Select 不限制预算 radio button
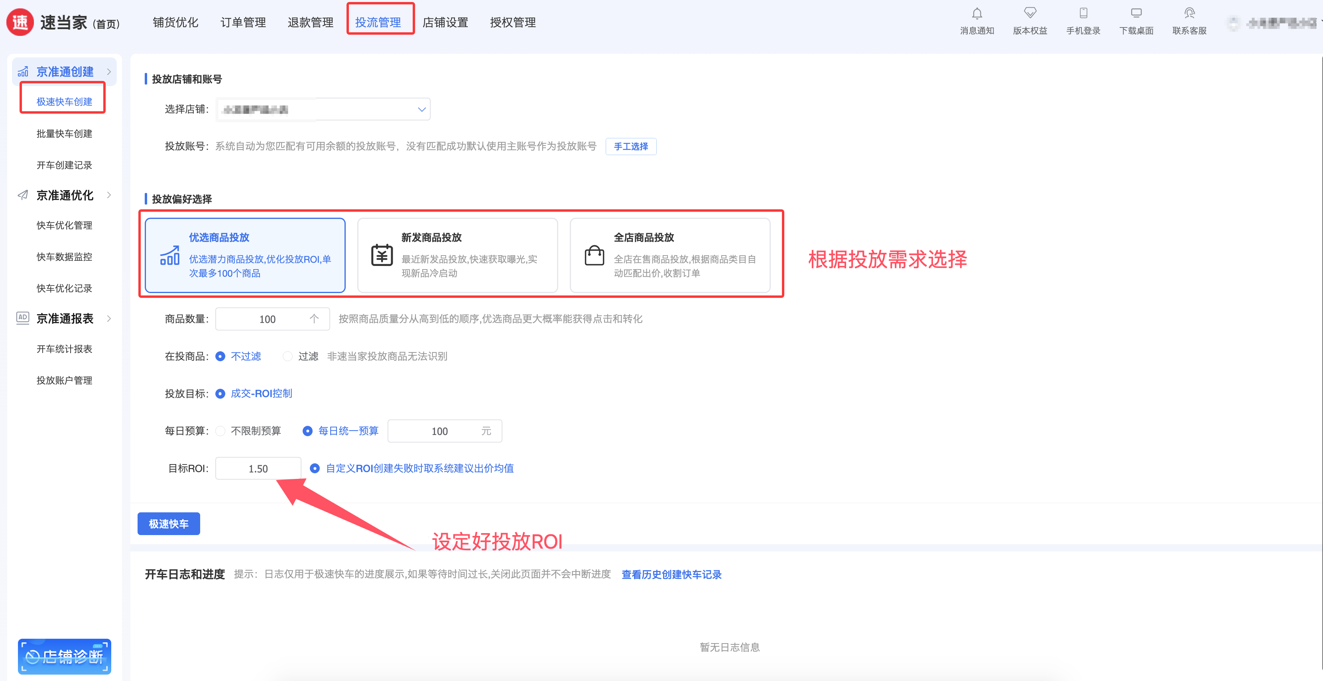1323x681 pixels. tap(220, 431)
